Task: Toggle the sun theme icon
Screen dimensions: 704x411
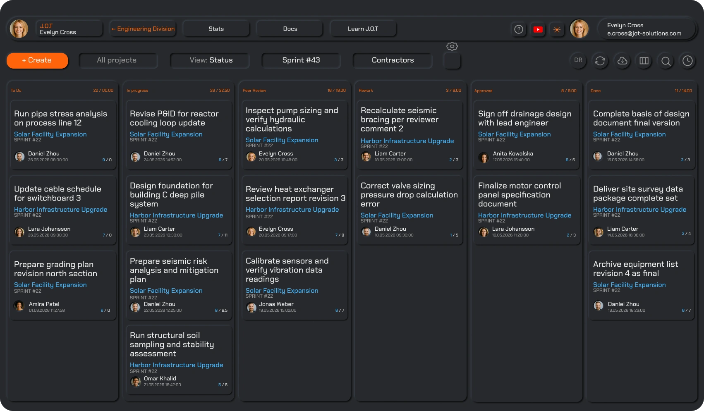Action: pos(557,29)
